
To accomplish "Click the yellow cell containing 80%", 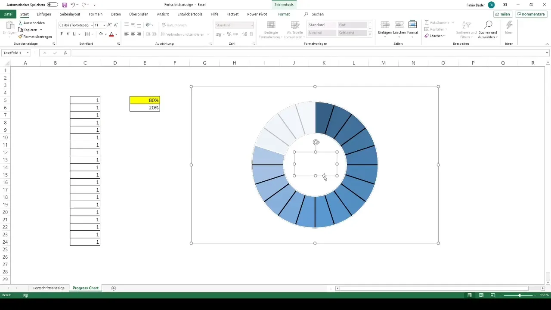I will point(145,100).
